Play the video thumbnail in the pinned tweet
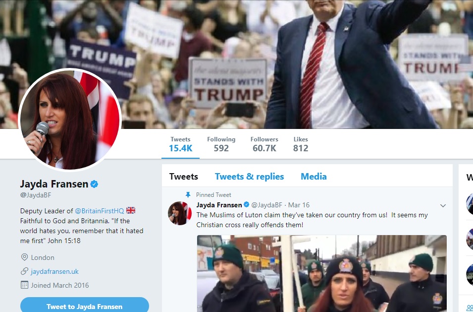Screen dimensions: 473x312 click(321, 273)
